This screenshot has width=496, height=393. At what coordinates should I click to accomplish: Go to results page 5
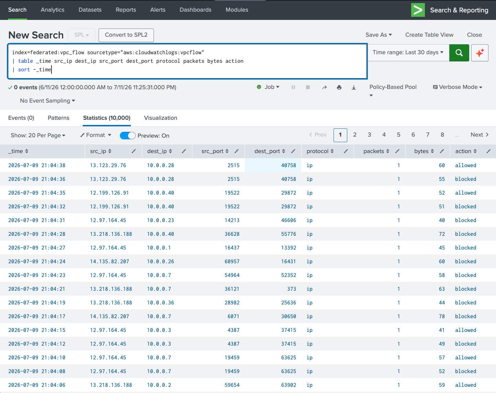coord(398,135)
